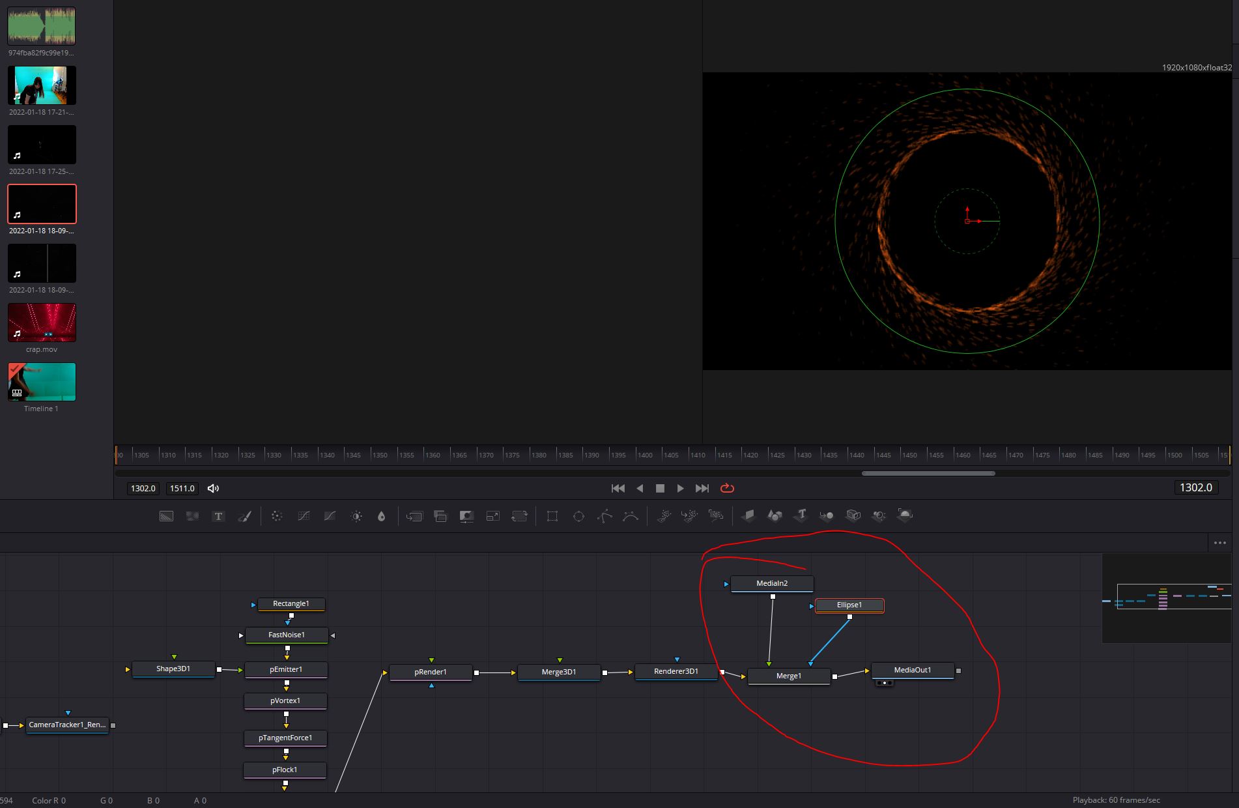Add a Color Curves node from toolbar

(304, 516)
